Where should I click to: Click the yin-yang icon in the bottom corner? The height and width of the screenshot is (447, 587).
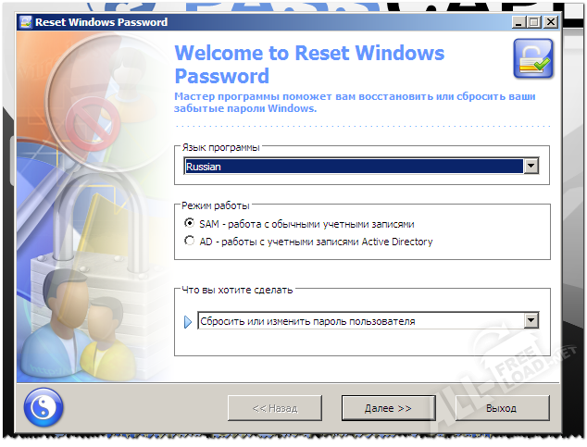[42, 406]
